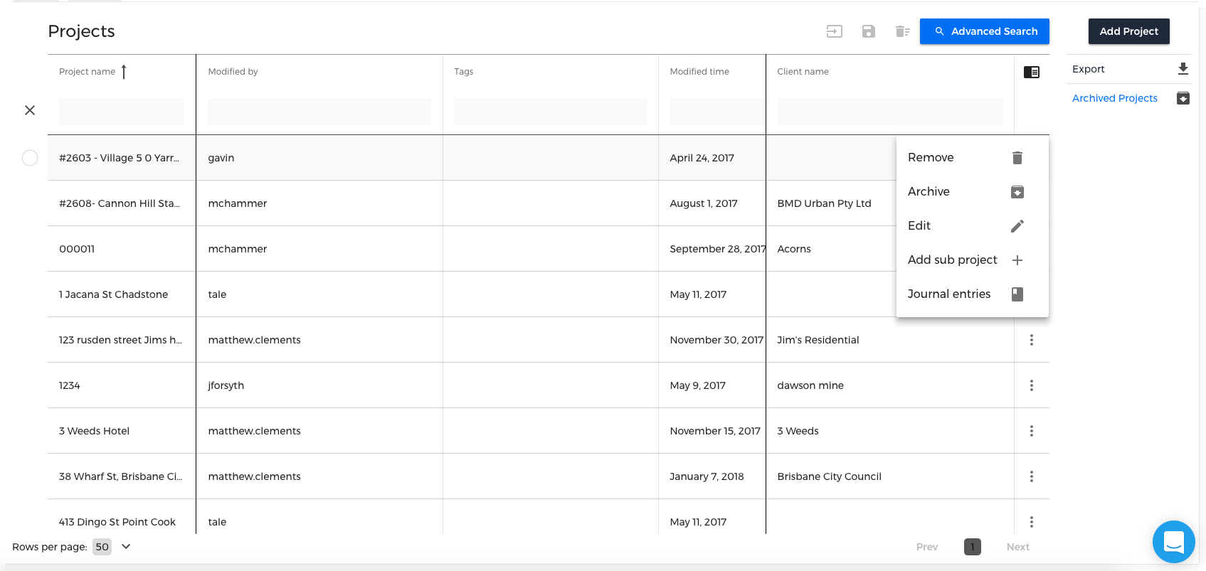Click the Archived Projects box icon
The height and width of the screenshot is (571, 1206).
click(1183, 98)
